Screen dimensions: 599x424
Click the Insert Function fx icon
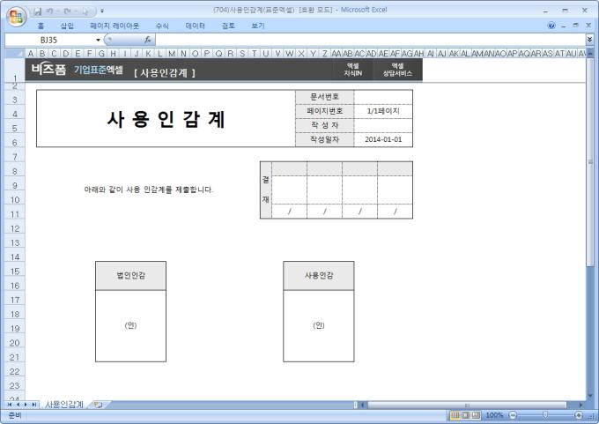(x=148, y=40)
